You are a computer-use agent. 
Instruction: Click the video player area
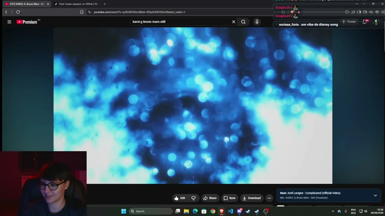click(x=193, y=106)
